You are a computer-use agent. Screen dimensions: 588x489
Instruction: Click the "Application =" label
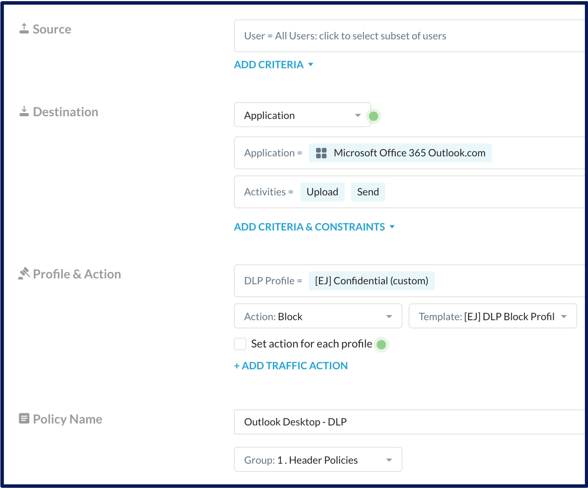point(273,153)
